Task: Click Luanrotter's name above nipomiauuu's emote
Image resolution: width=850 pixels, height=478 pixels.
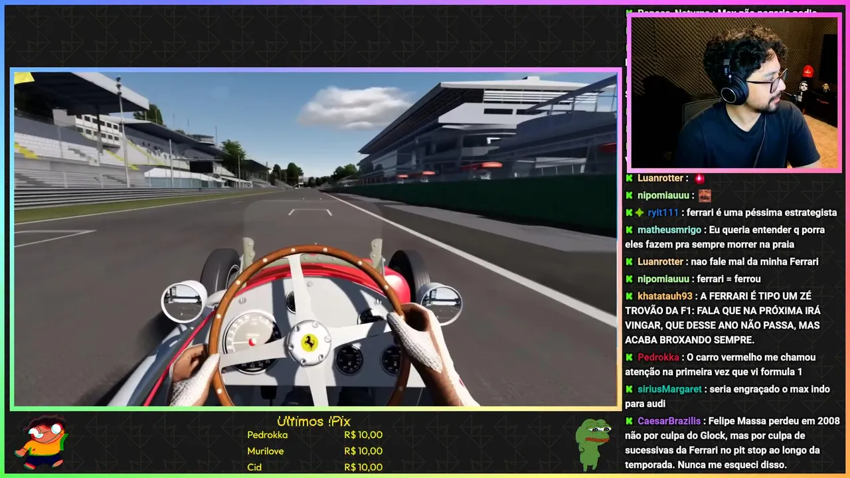Action: click(x=660, y=178)
